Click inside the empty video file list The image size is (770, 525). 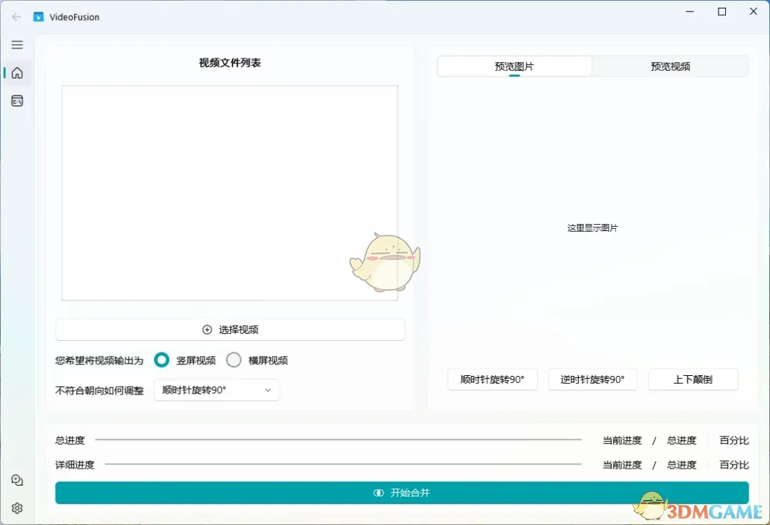click(x=229, y=193)
